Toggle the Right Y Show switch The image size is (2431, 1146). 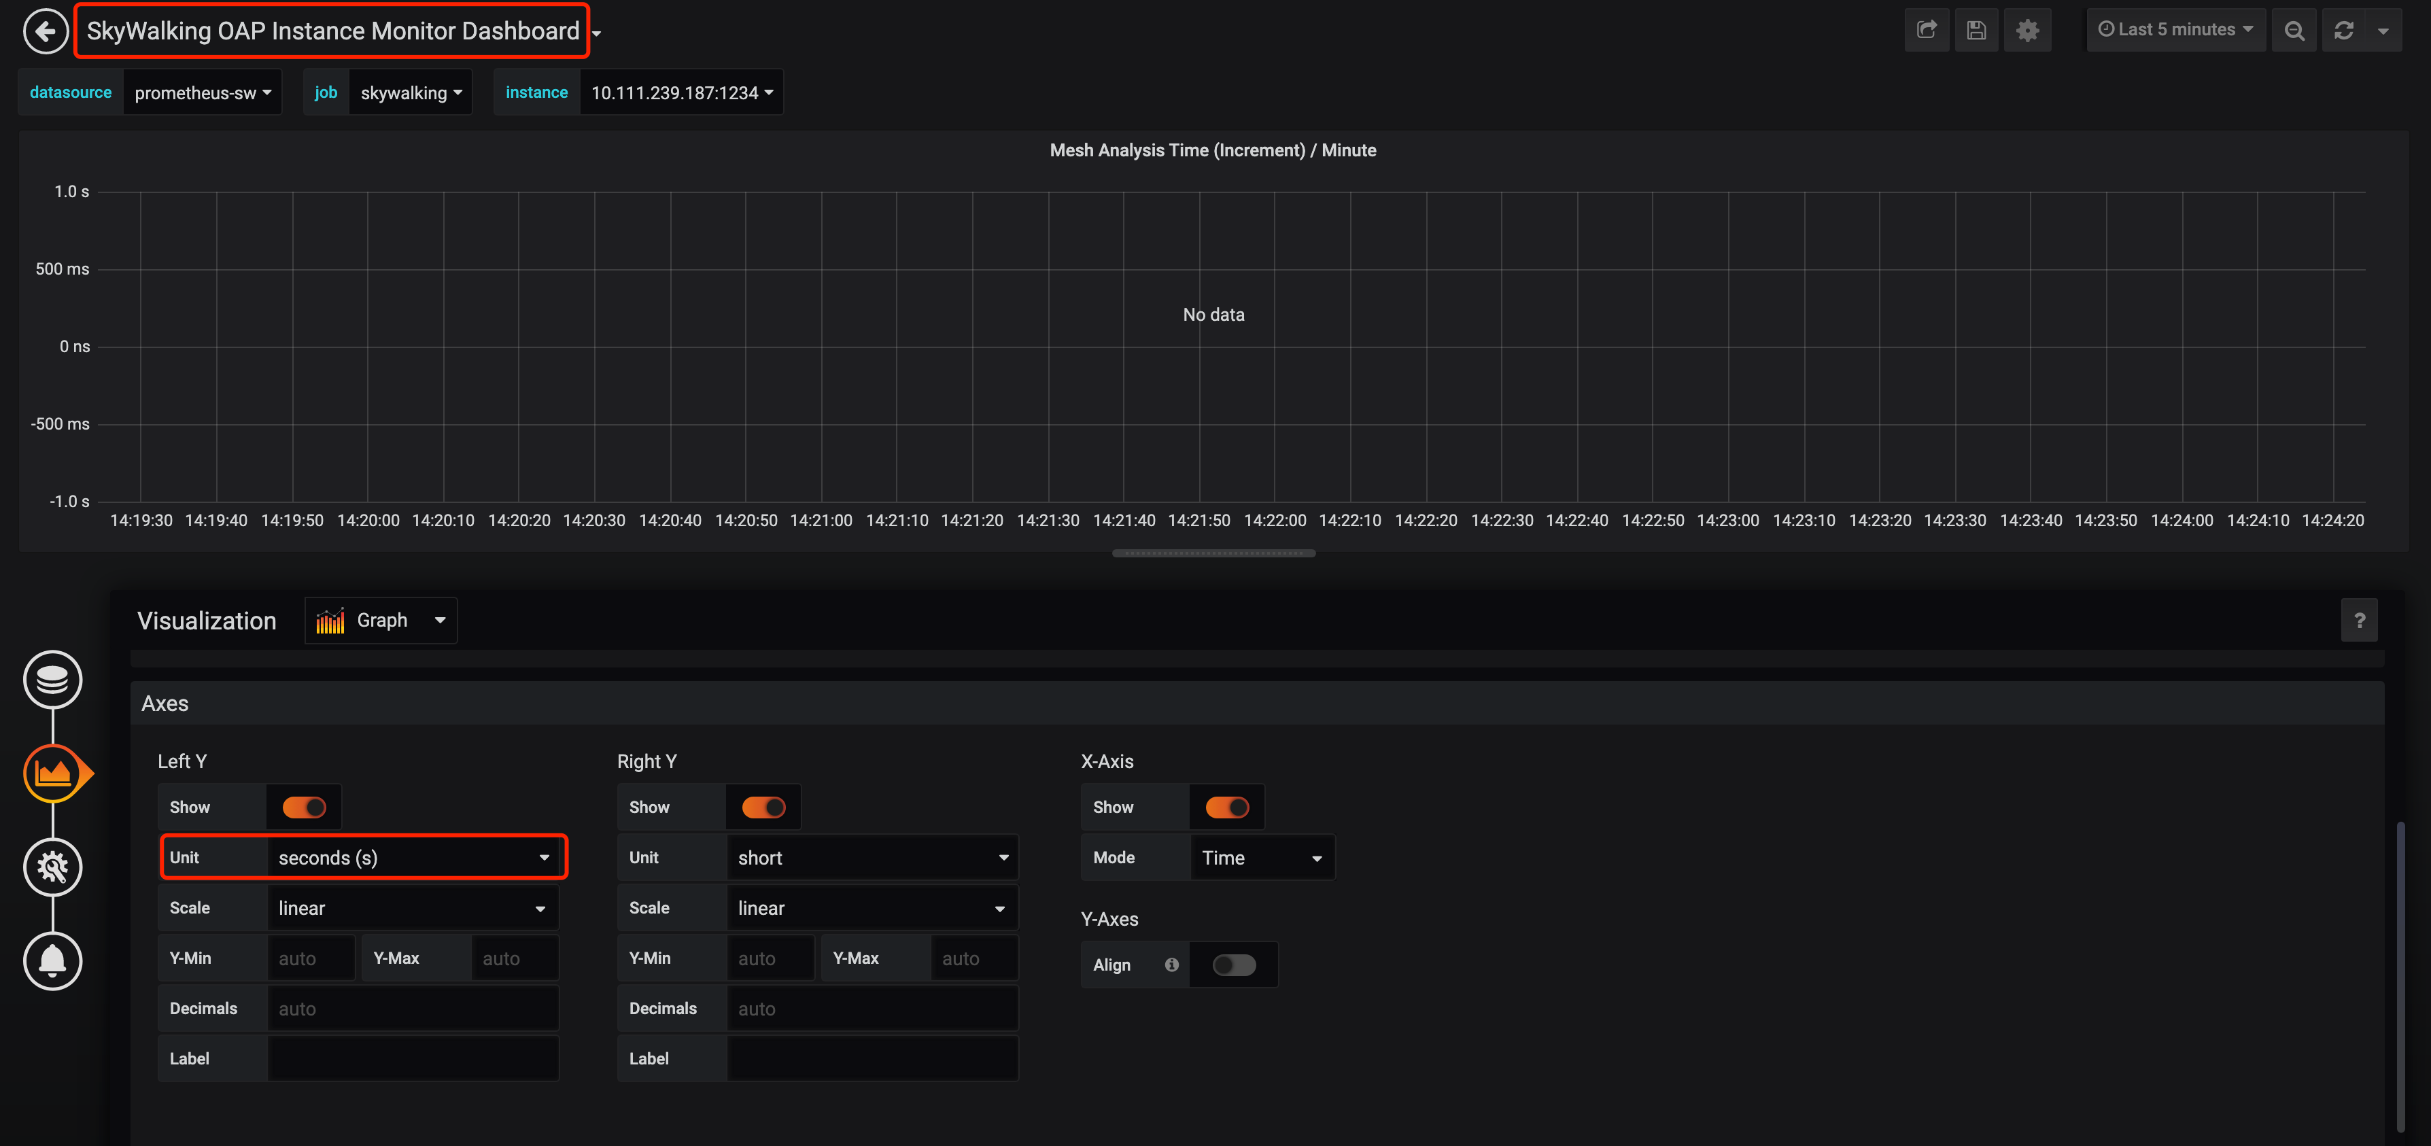click(763, 808)
